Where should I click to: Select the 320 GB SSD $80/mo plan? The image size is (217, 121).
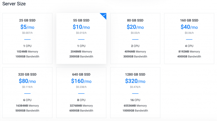27,93
